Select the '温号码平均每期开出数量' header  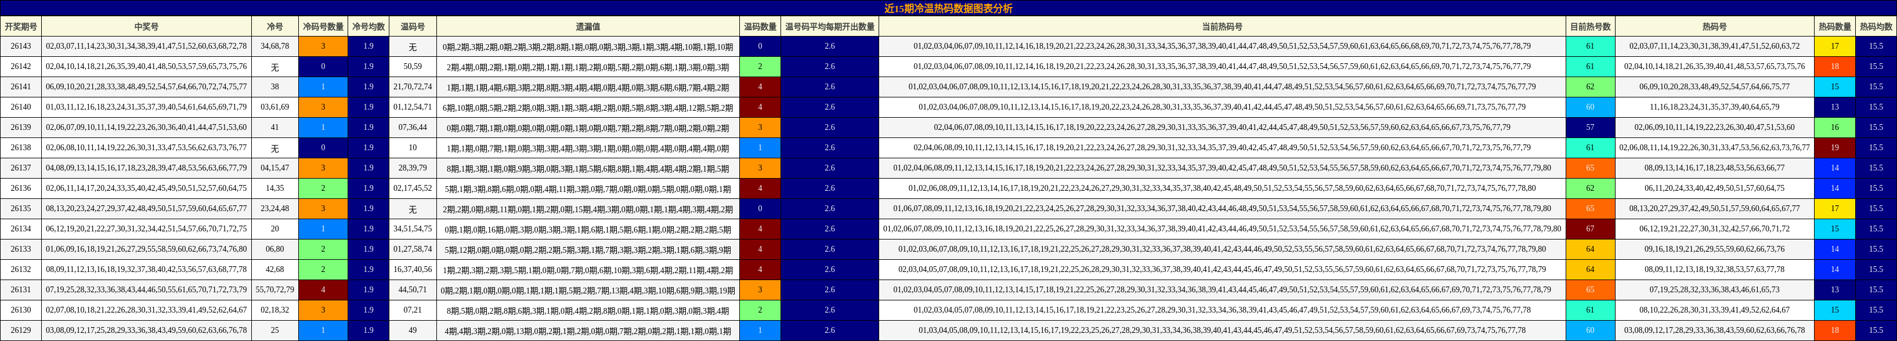click(829, 27)
